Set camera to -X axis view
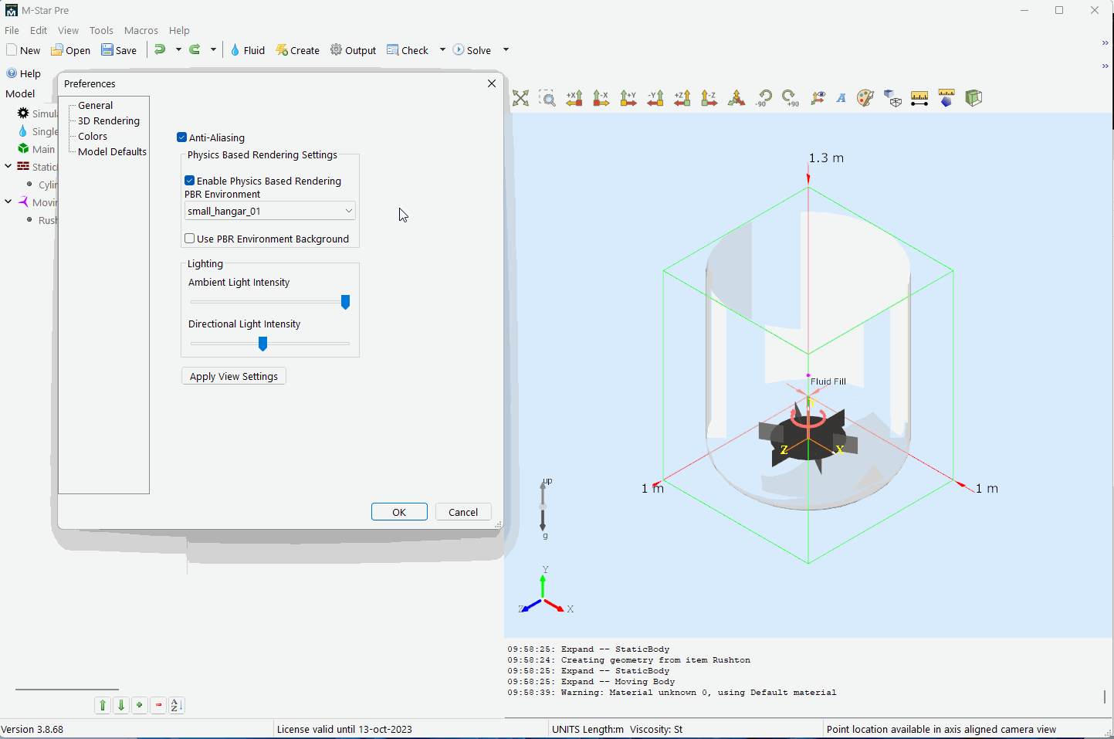The width and height of the screenshot is (1114, 739). pyautogui.click(x=601, y=98)
